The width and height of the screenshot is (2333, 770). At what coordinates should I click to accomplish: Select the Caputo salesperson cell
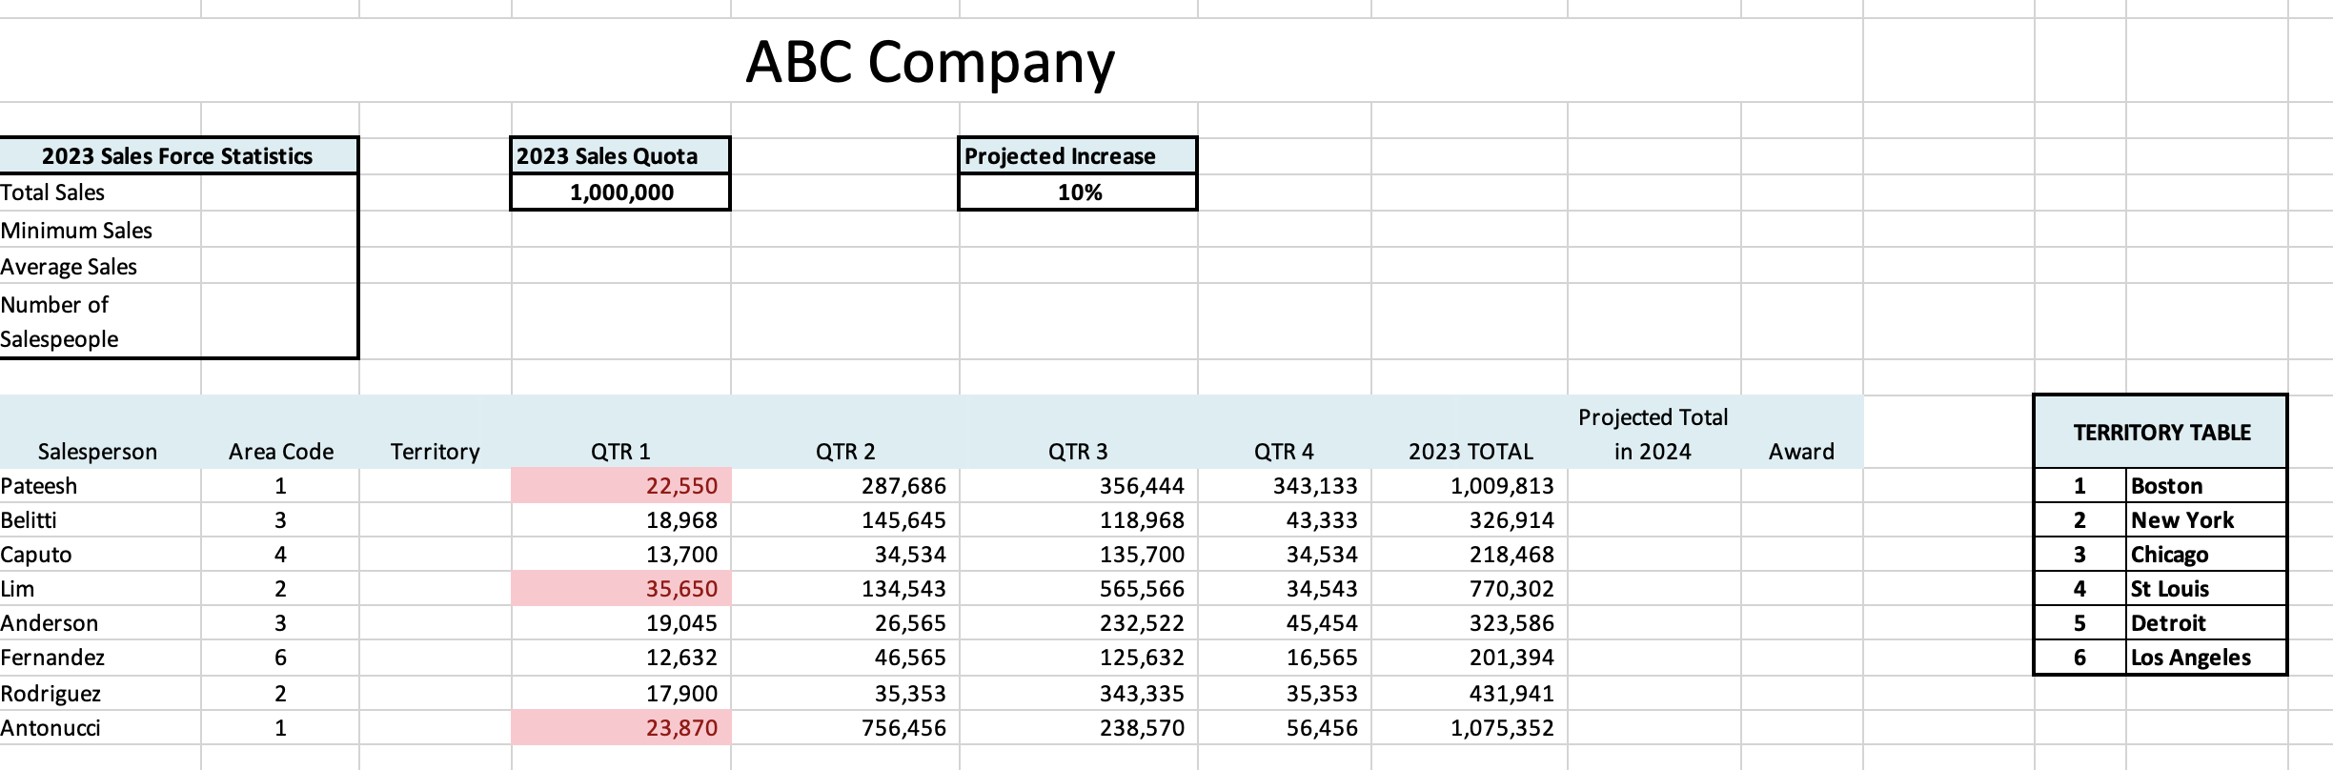pos(100,555)
